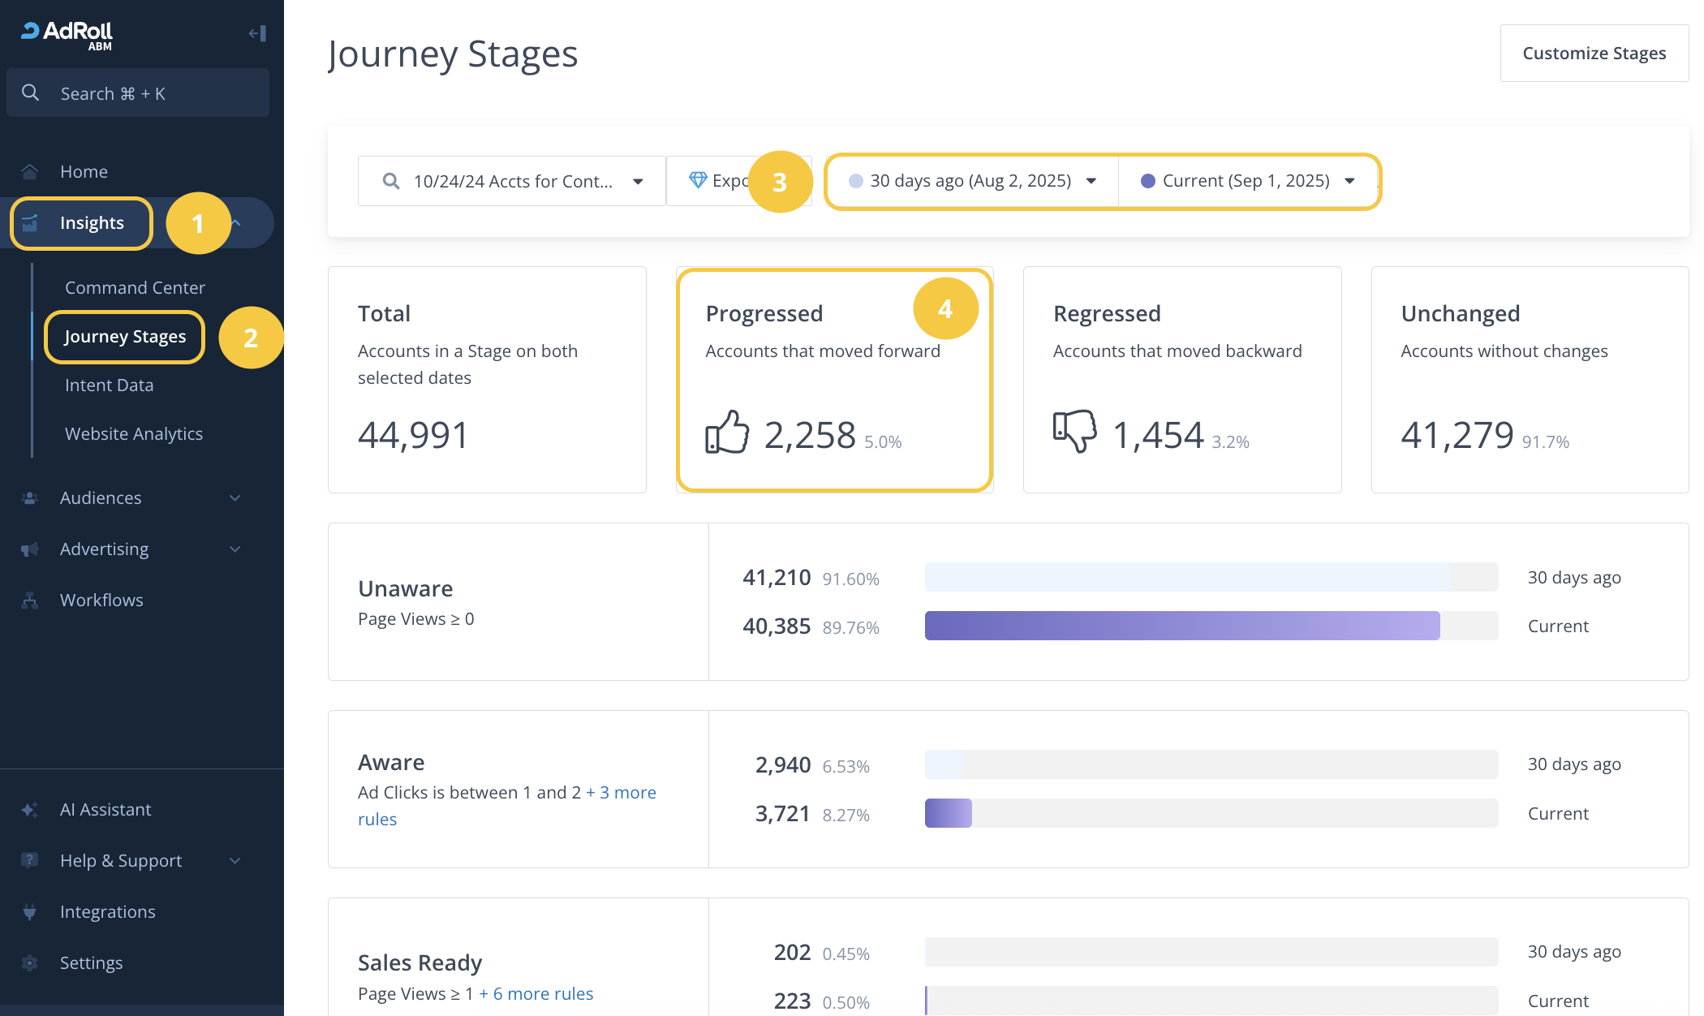Click the Audiences people icon
The width and height of the screenshot is (1704, 1016).
point(30,498)
